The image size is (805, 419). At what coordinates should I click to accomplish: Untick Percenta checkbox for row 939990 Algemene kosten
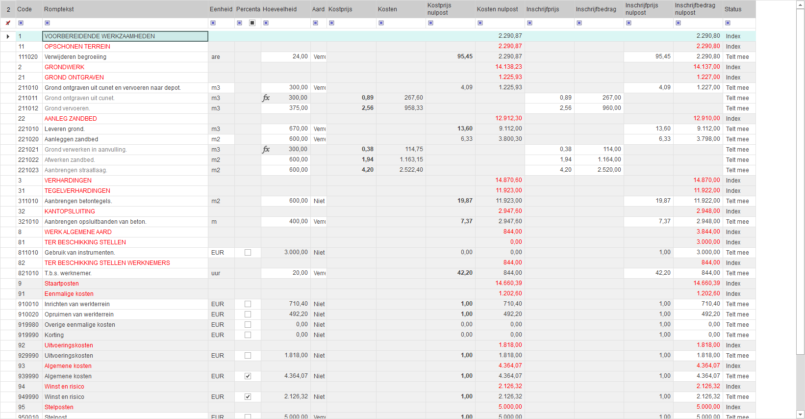click(248, 376)
